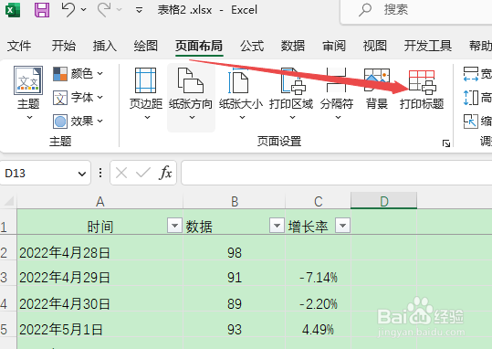Click the formula bar input area

coord(336,173)
